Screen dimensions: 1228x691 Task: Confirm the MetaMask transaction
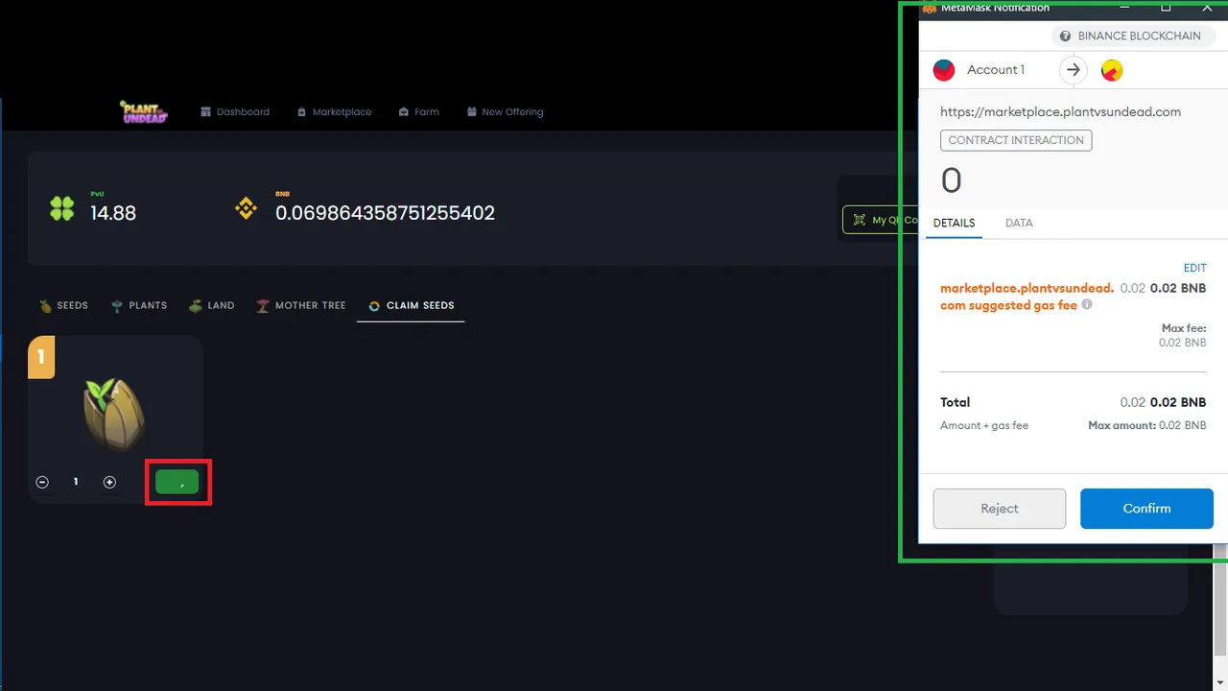click(x=1146, y=509)
